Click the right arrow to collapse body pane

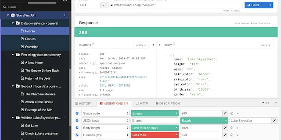point(160,45)
